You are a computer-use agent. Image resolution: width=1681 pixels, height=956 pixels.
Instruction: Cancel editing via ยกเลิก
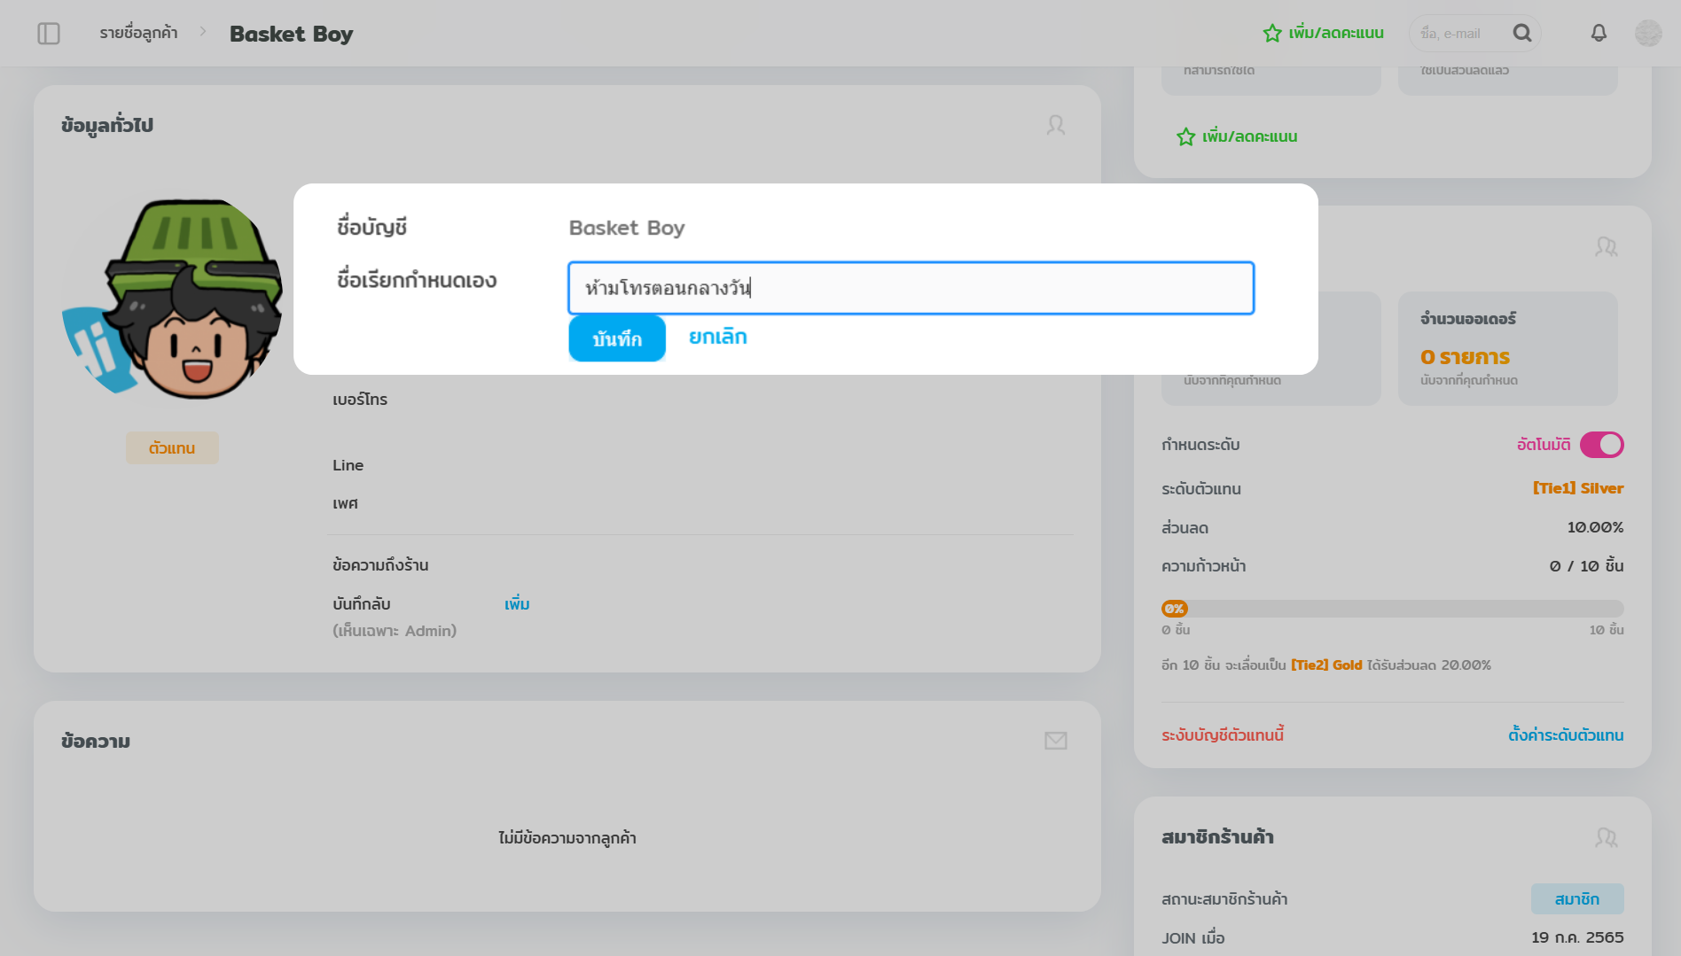click(716, 337)
